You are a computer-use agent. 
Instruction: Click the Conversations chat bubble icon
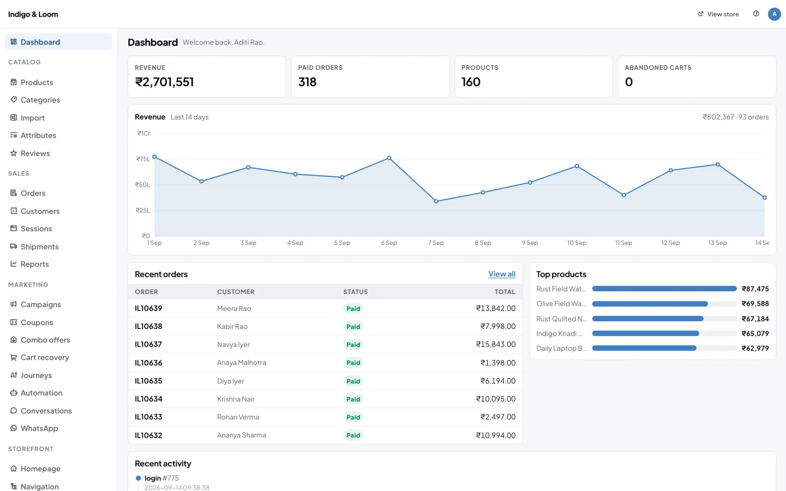point(14,410)
